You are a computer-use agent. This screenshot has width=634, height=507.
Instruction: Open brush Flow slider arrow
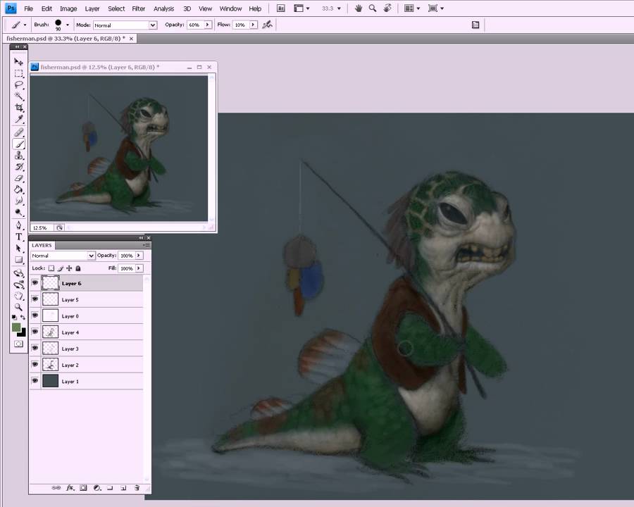[x=253, y=25]
